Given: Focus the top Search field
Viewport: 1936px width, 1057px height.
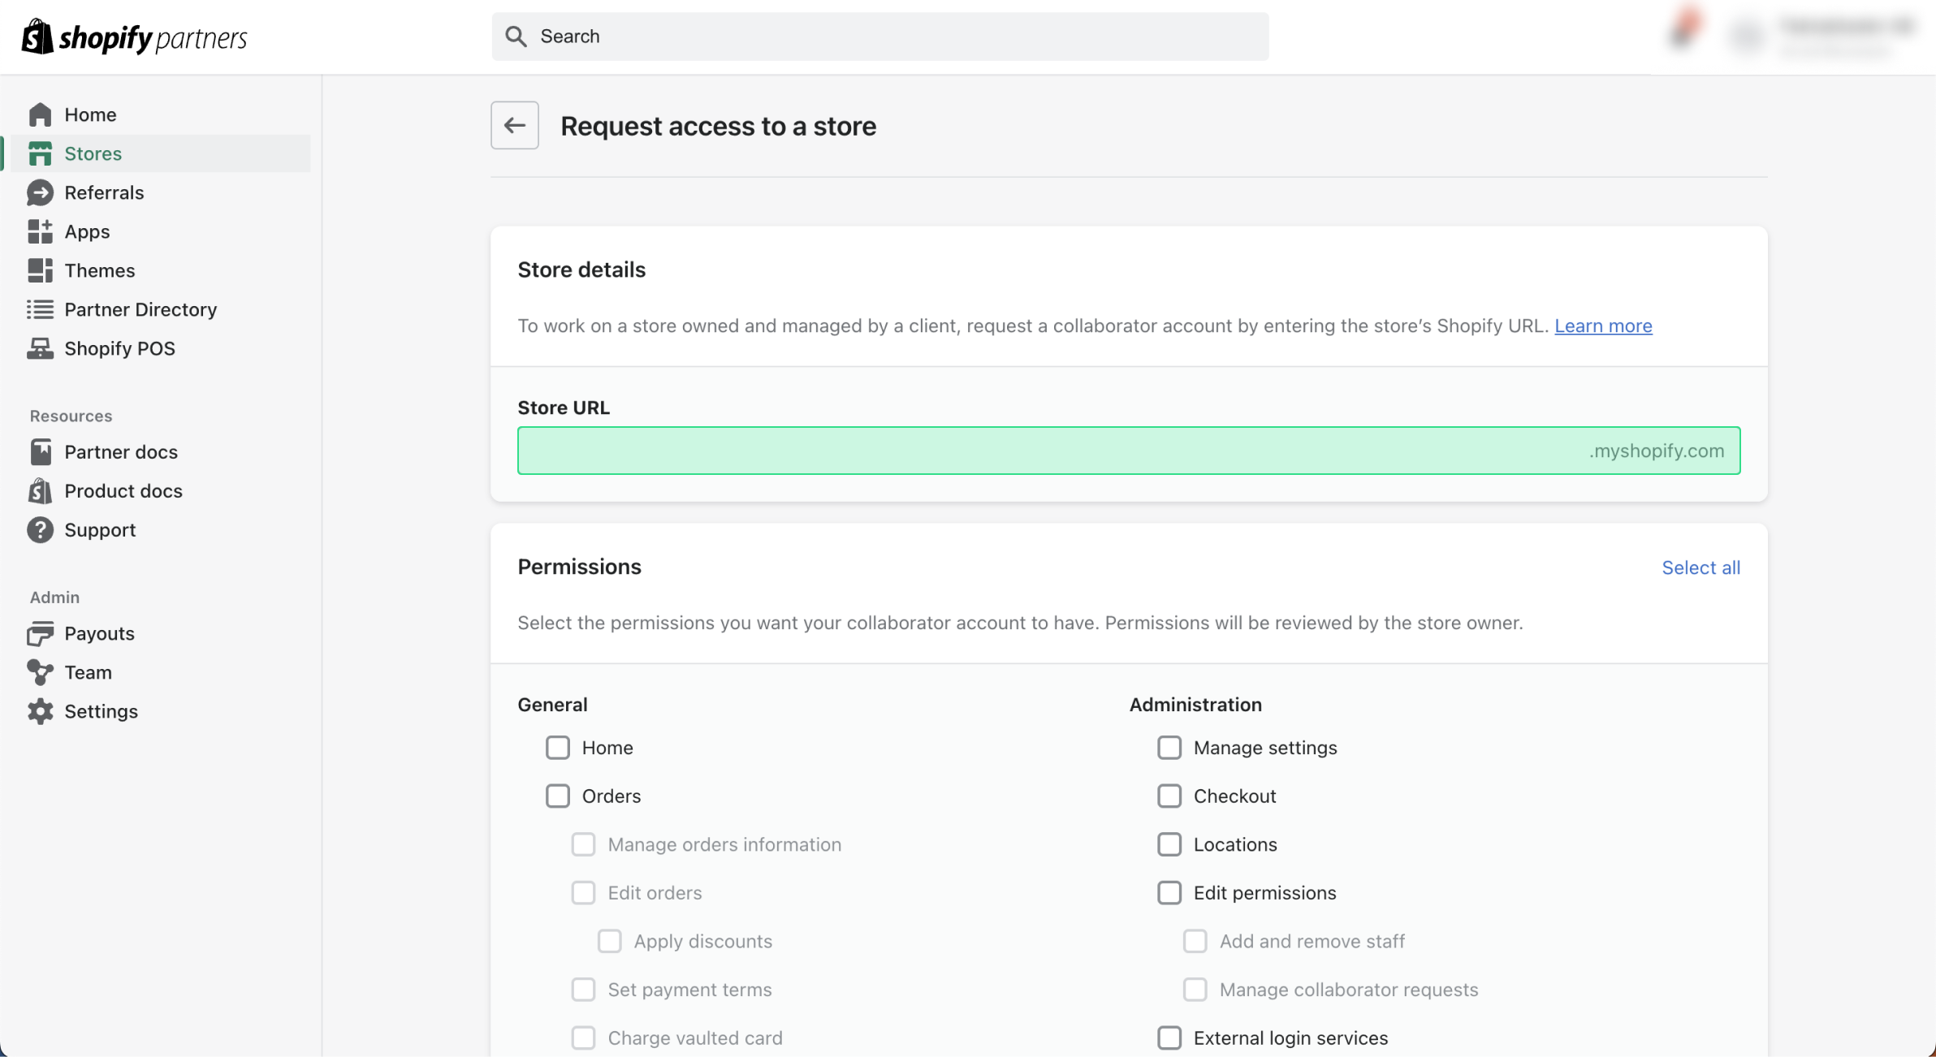Looking at the screenshot, I should coord(880,37).
